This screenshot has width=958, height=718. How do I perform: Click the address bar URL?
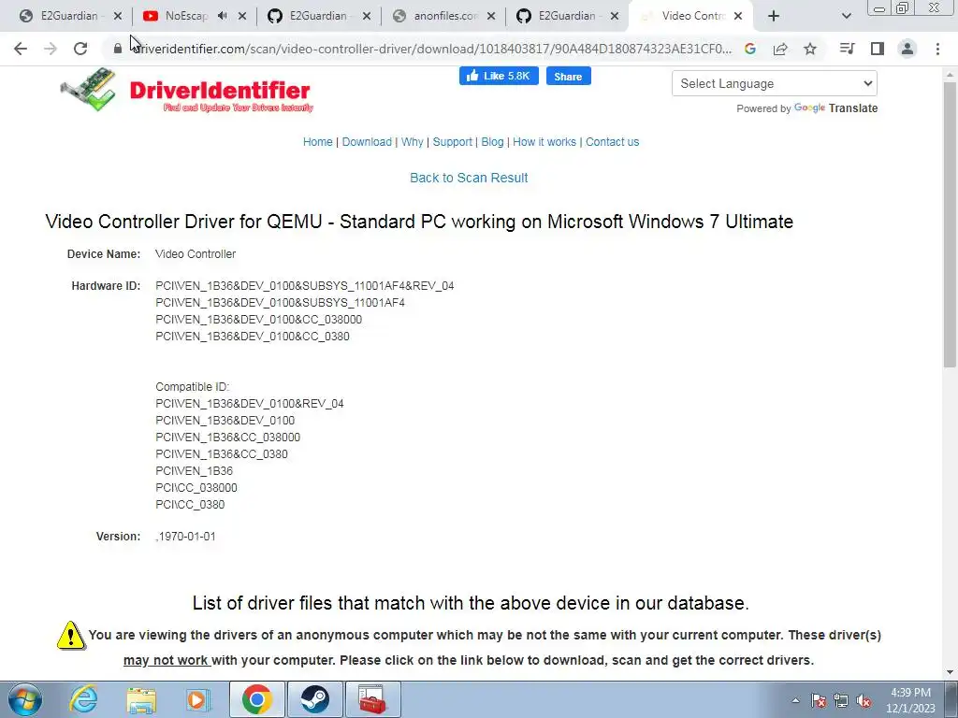432,49
